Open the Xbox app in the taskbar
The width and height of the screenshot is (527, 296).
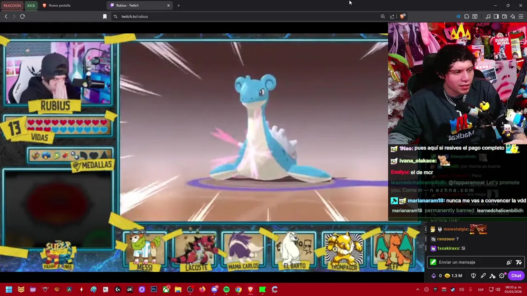coord(166,289)
